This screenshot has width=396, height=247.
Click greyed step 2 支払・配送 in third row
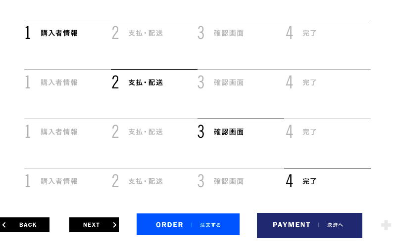(138, 132)
